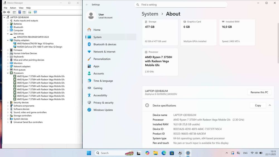279x157 pixels.
Task: Open the user account avatar in Settings
Action: pyautogui.click(x=91, y=16)
